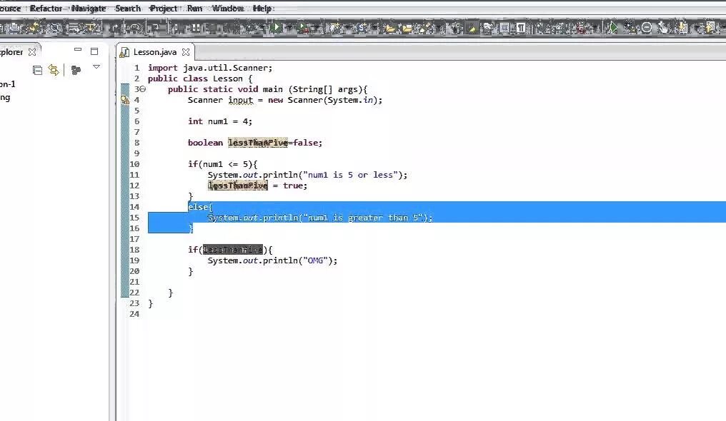Toggle Link with Editor yellow arrows icon
This screenshot has height=421, width=726.
[x=54, y=70]
